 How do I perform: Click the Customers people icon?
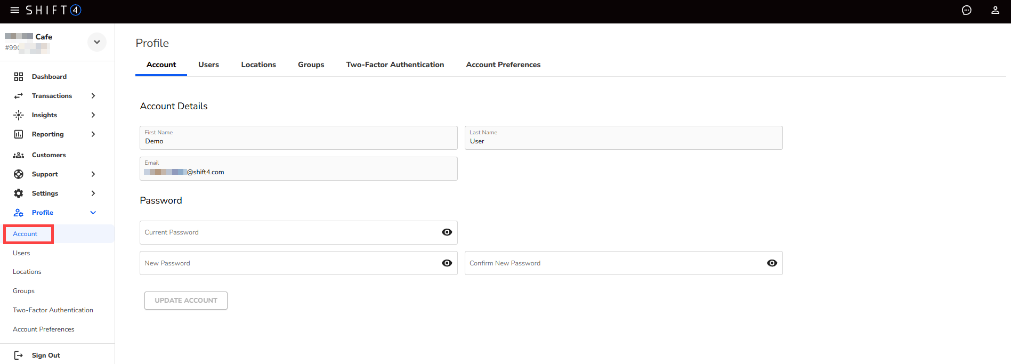(19, 155)
